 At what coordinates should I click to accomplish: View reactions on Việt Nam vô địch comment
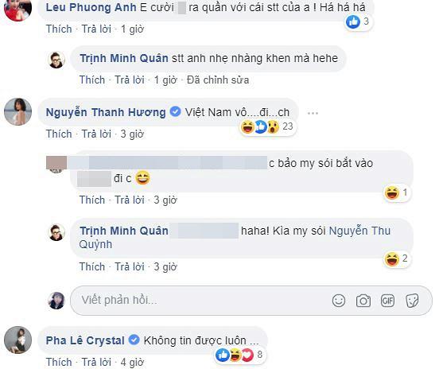click(267, 126)
